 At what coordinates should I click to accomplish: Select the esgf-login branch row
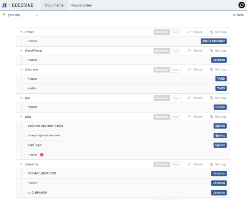pos(123,145)
